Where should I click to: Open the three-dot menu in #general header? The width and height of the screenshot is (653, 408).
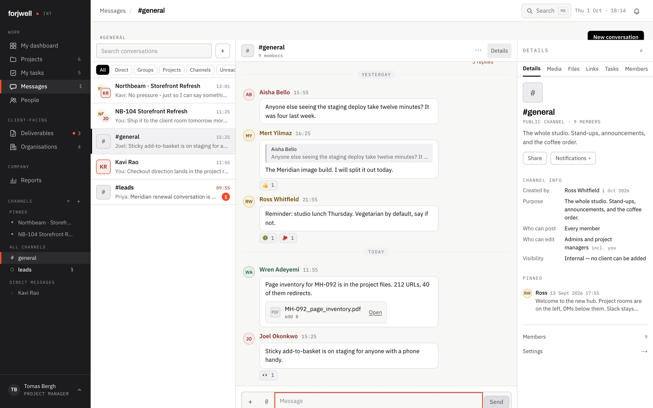pos(478,50)
